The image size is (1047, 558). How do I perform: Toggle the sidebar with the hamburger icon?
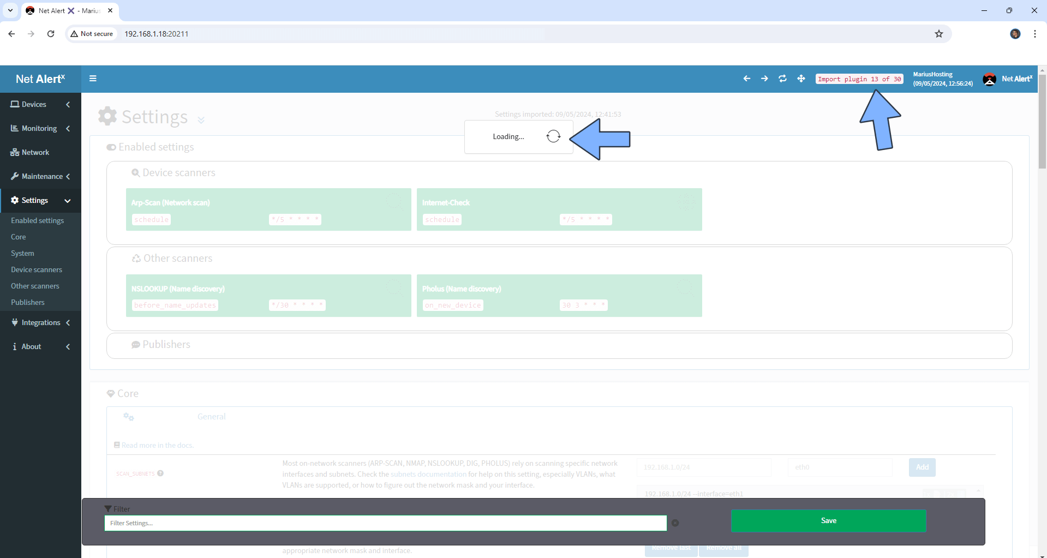92,79
